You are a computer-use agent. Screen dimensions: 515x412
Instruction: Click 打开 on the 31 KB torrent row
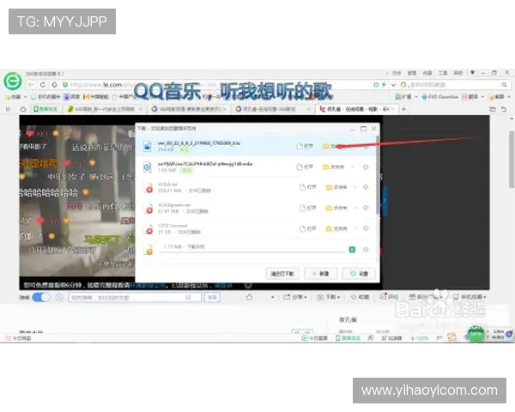point(308,228)
